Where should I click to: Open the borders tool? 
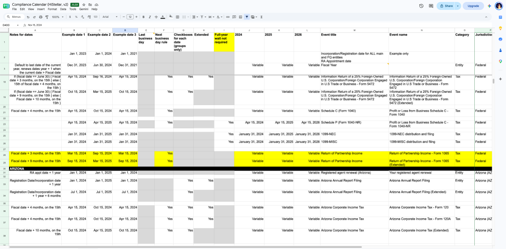178,17
